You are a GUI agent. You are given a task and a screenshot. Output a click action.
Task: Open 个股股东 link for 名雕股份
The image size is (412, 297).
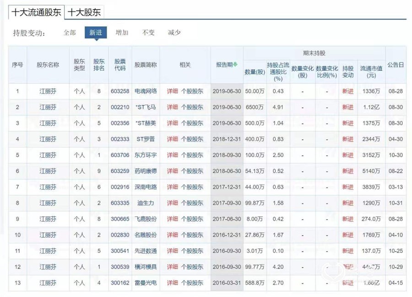point(192,235)
